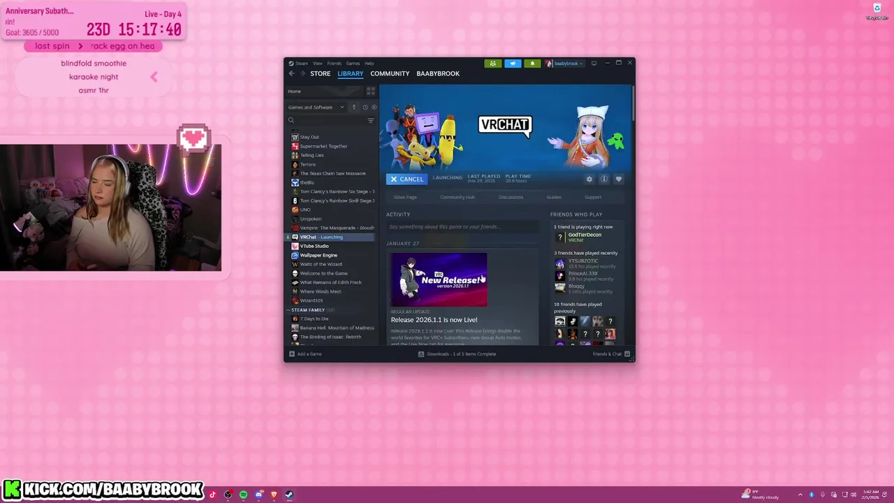Switch the library to grid collections view
Screen dimensions: 894x503
371,91
